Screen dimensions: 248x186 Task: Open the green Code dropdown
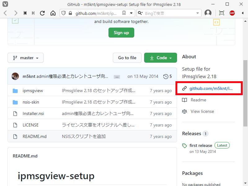tap(161, 58)
